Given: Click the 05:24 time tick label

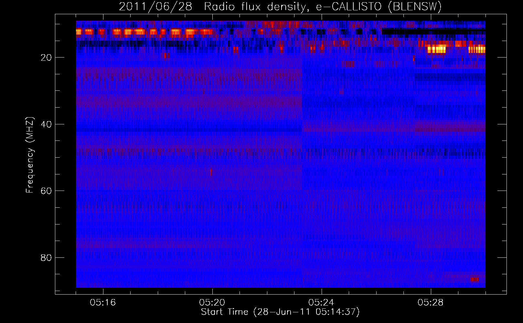Looking at the screenshot, I should click(x=321, y=303).
